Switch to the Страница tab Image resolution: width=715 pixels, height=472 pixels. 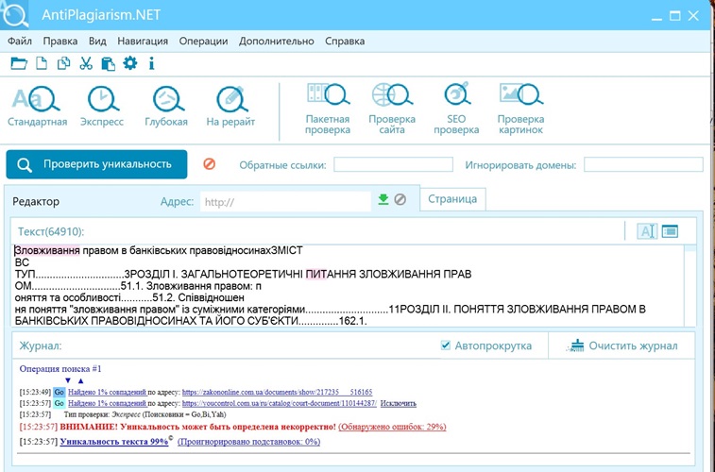452,199
